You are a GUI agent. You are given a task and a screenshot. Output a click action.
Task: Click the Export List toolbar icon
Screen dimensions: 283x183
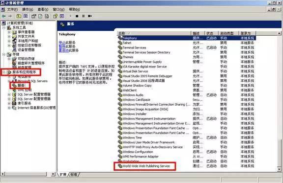(47, 16)
